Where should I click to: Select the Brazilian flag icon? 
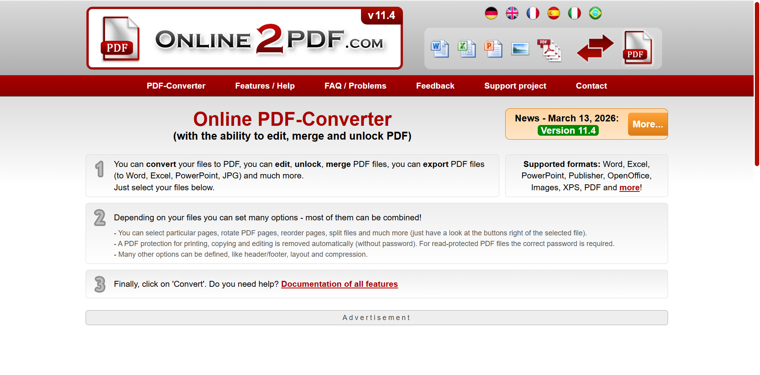click(595, 13)
